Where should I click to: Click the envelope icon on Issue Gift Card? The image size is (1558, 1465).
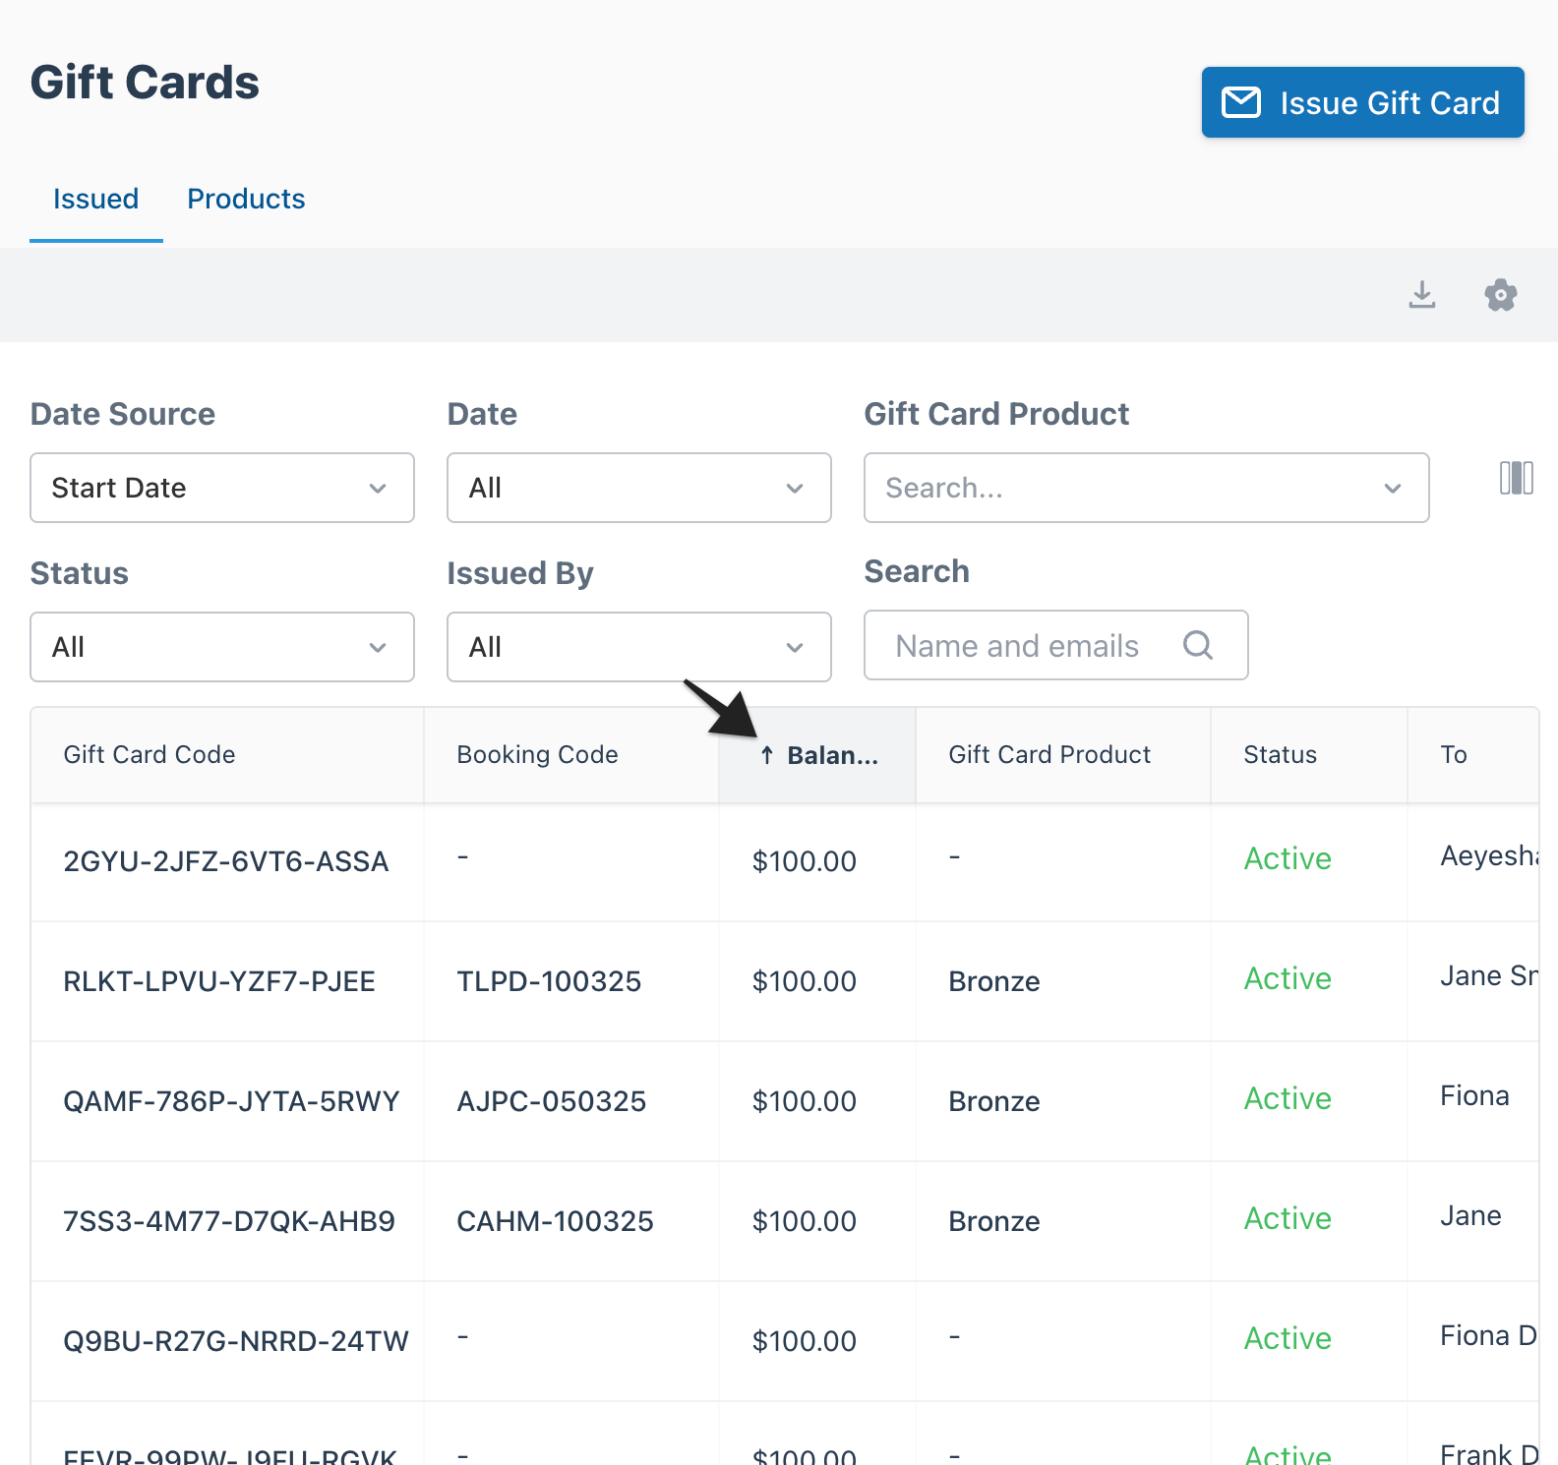click(x=1241, y=102)
